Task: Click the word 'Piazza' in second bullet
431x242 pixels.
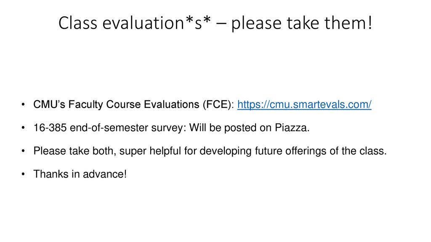Action: 291,128
